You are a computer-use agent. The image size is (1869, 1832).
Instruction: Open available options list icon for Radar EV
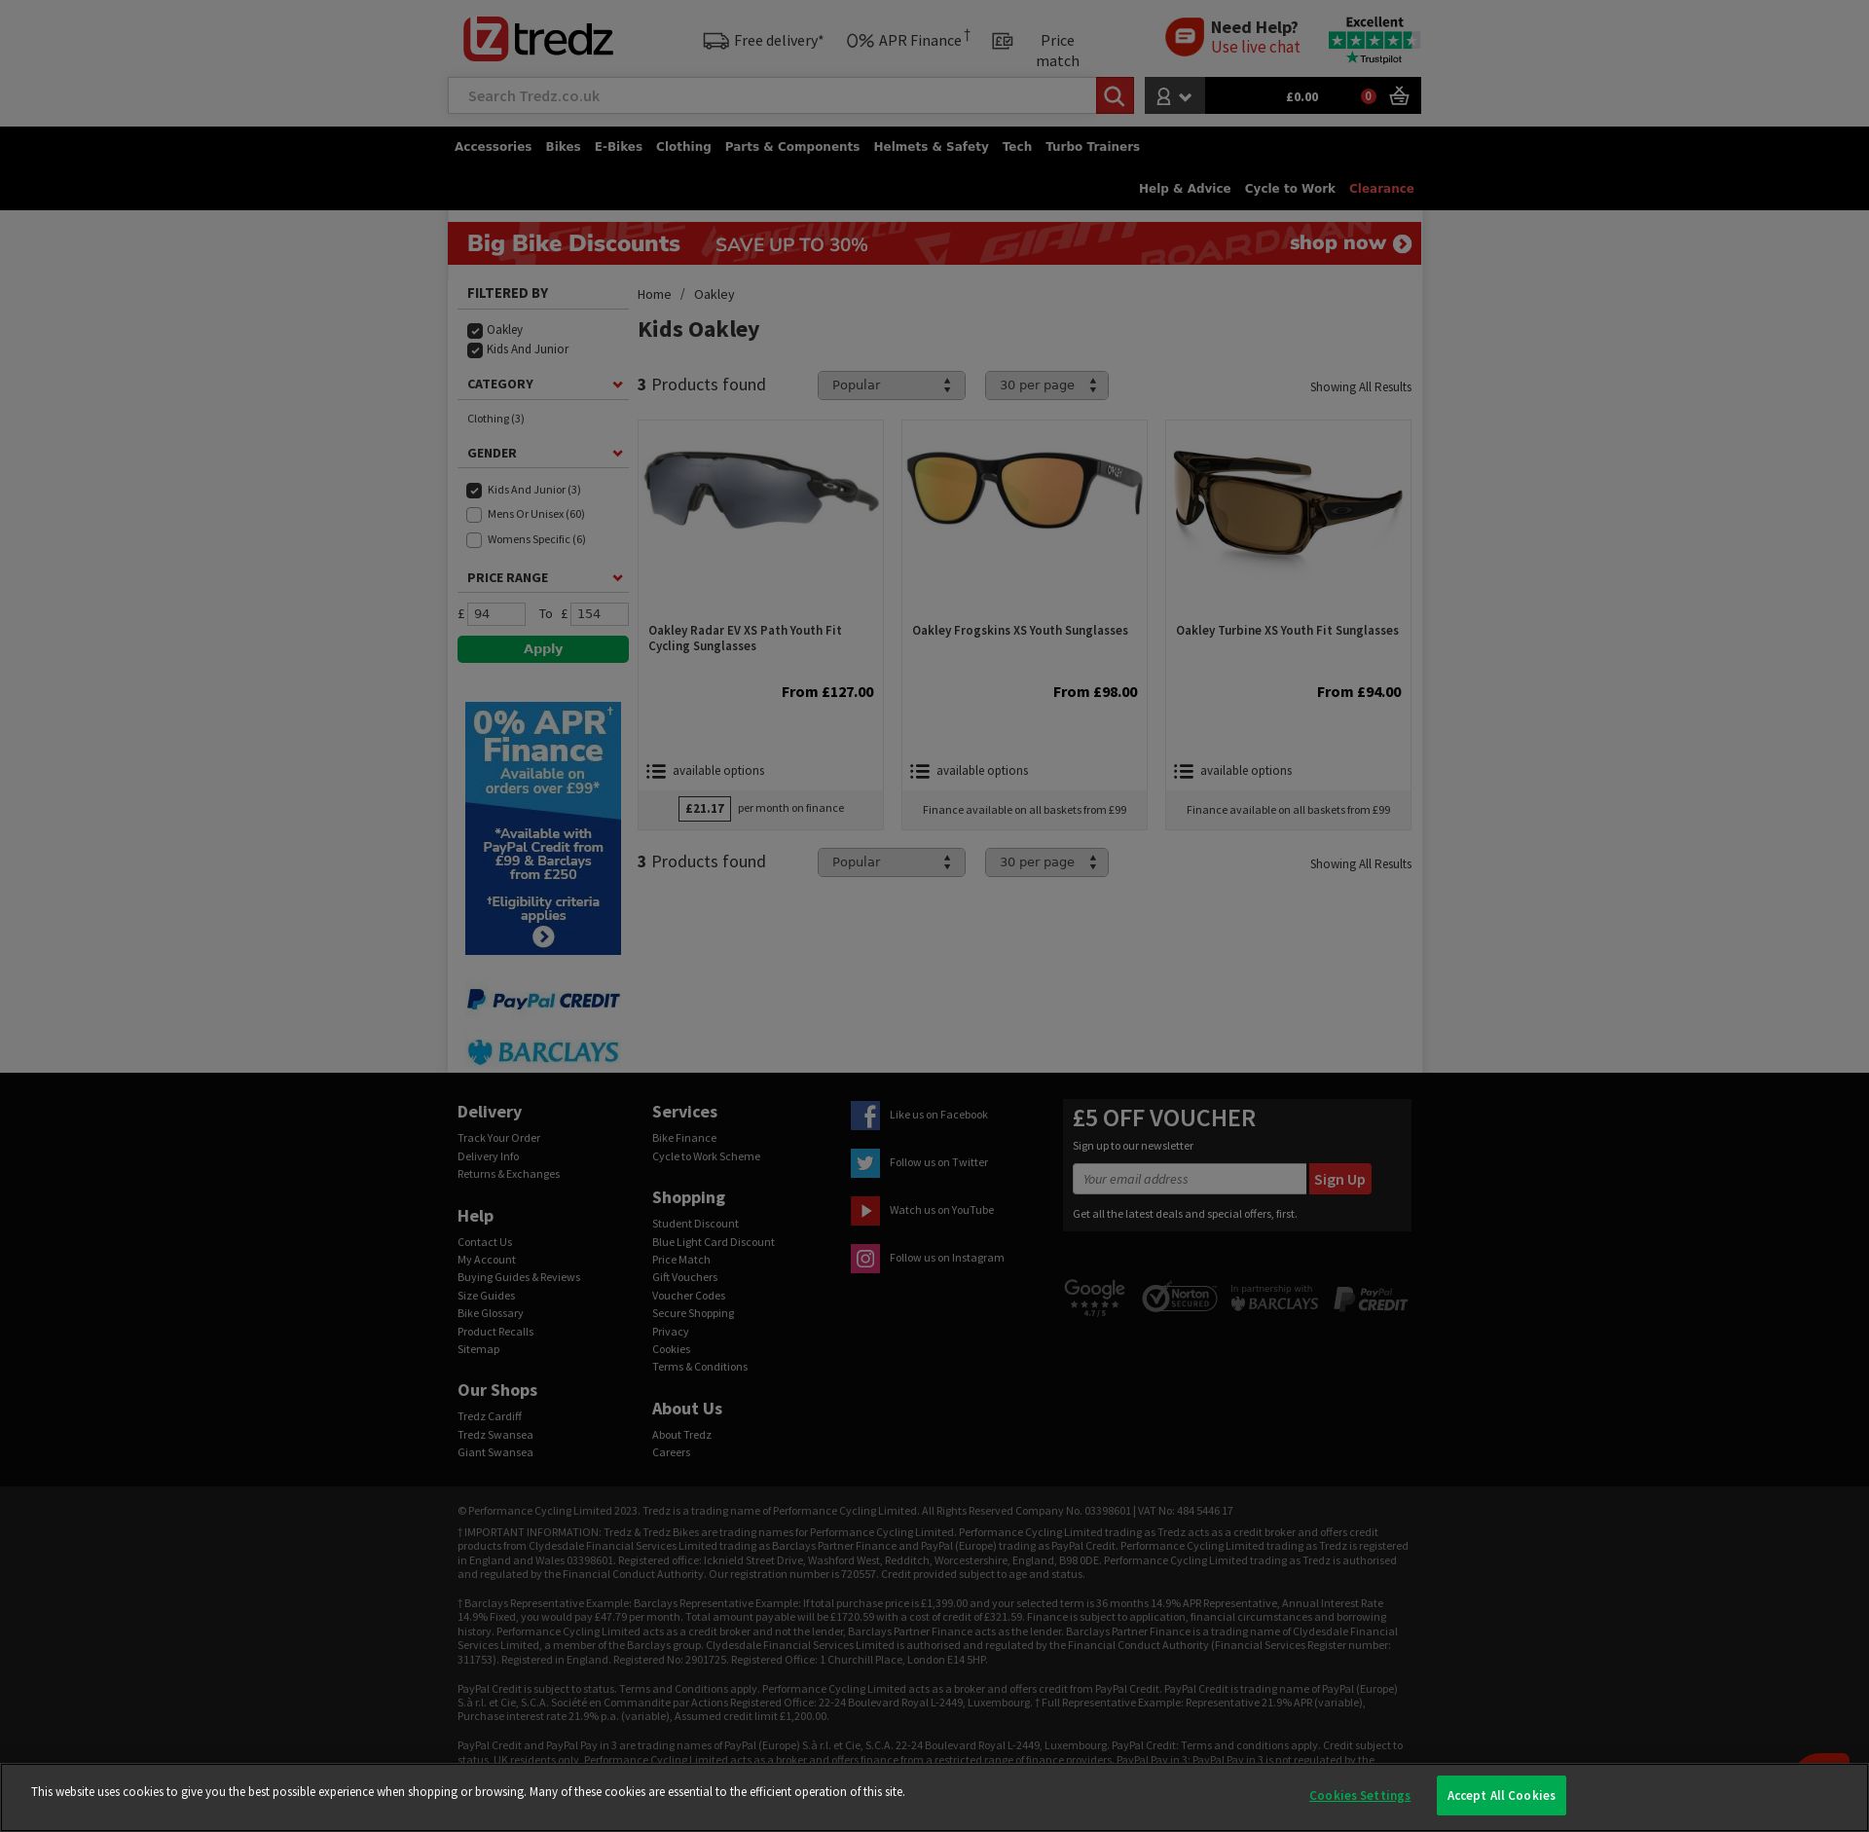(x=656, y=772)
